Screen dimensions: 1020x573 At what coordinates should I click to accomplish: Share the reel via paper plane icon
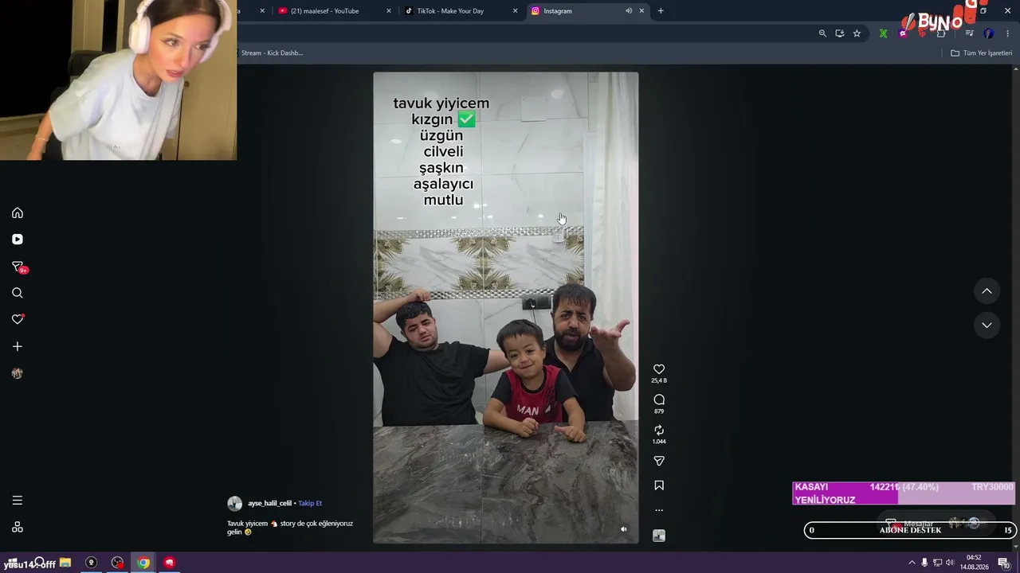[x=659, y=461]
